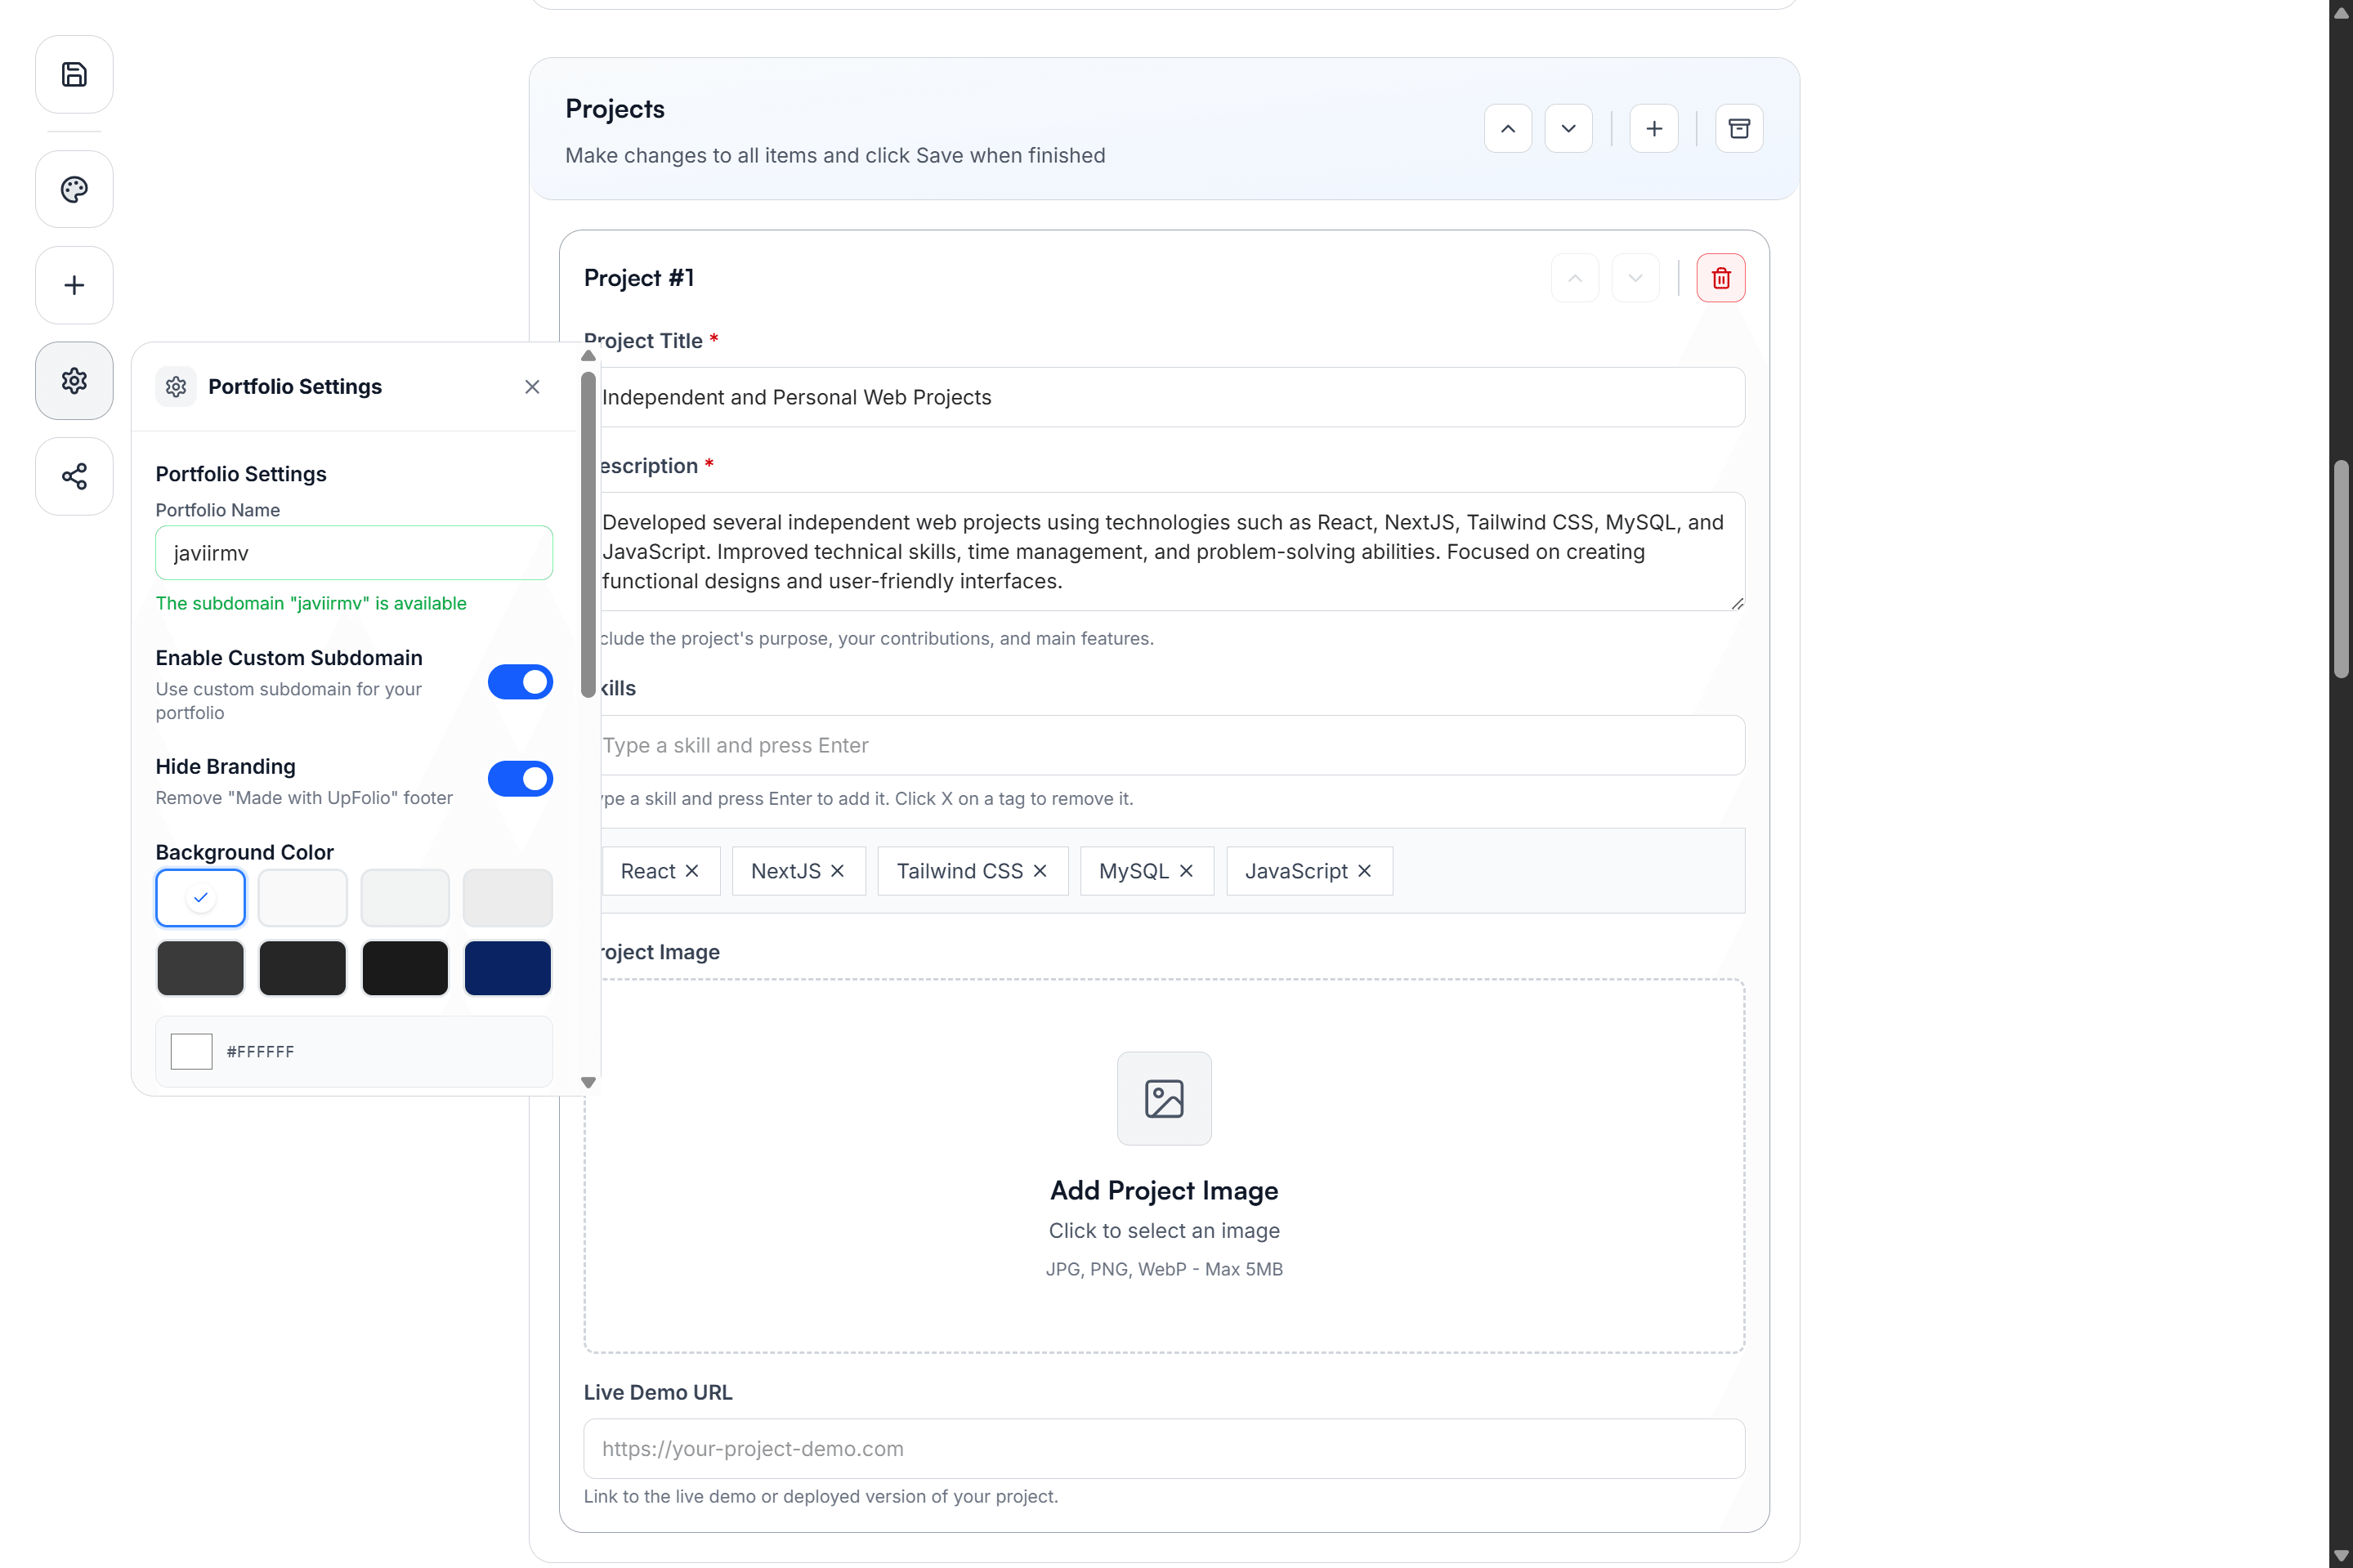Click the archive icon in the Projects header
The width and height of the screenshot is (2353, 1568).
[1739, 128]
